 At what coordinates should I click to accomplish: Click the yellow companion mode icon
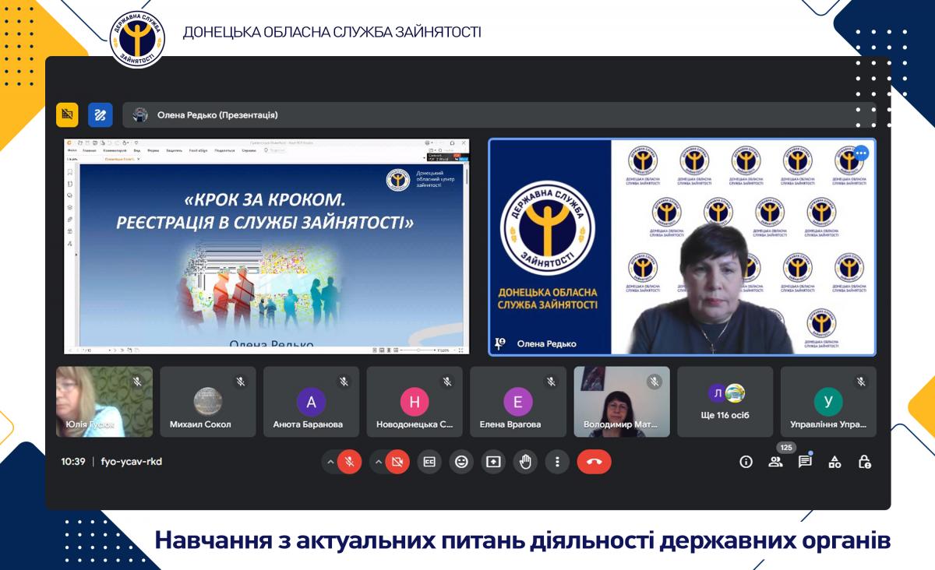pos(67,114)
